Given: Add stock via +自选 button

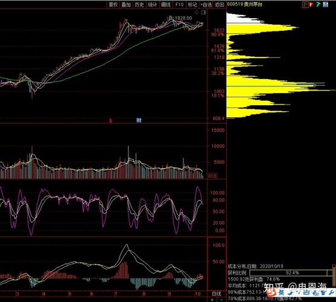Looking at the screenshot, I should pos(206,4).
